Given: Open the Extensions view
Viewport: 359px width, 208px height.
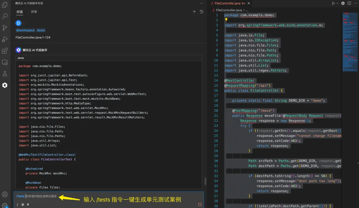Looking at the screenshot, I should click(x=5, y=51).
